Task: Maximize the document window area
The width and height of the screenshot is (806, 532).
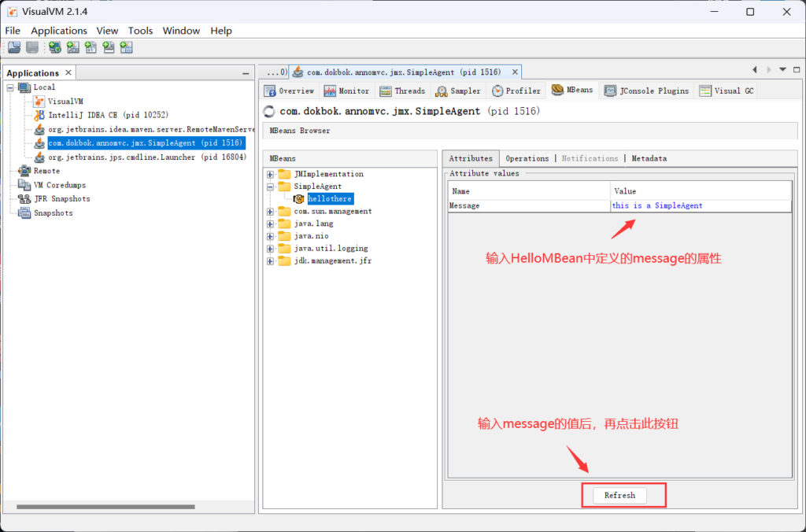Action: click(797, 69)
